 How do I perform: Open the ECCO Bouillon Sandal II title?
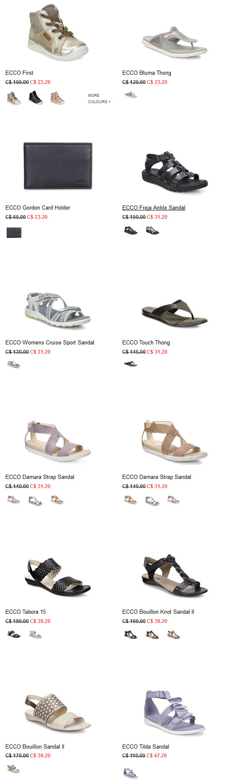[35, 747]
